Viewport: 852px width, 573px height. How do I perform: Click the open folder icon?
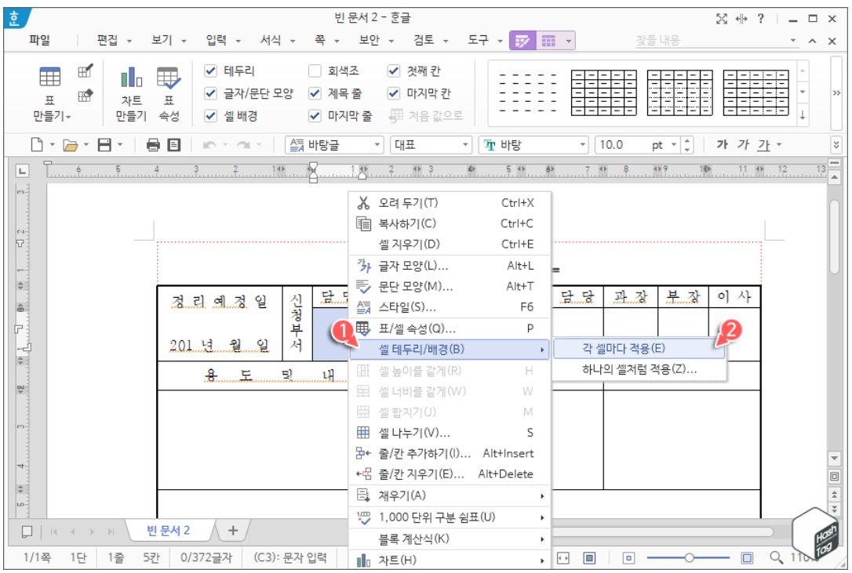70,145
